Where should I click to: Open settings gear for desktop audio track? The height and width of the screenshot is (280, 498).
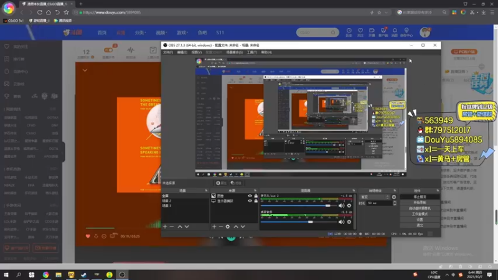(x=349, y=222)
